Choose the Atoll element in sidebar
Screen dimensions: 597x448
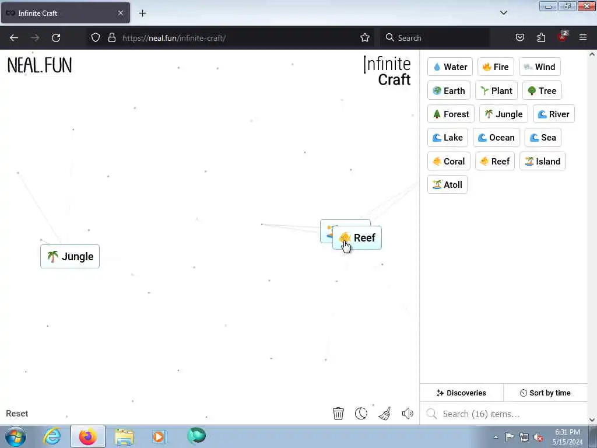[447, 184]
